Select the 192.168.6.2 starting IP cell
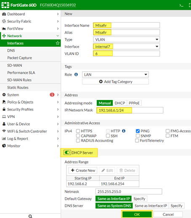Viewport: 191px width, 218px height. (x=83, y=184)
